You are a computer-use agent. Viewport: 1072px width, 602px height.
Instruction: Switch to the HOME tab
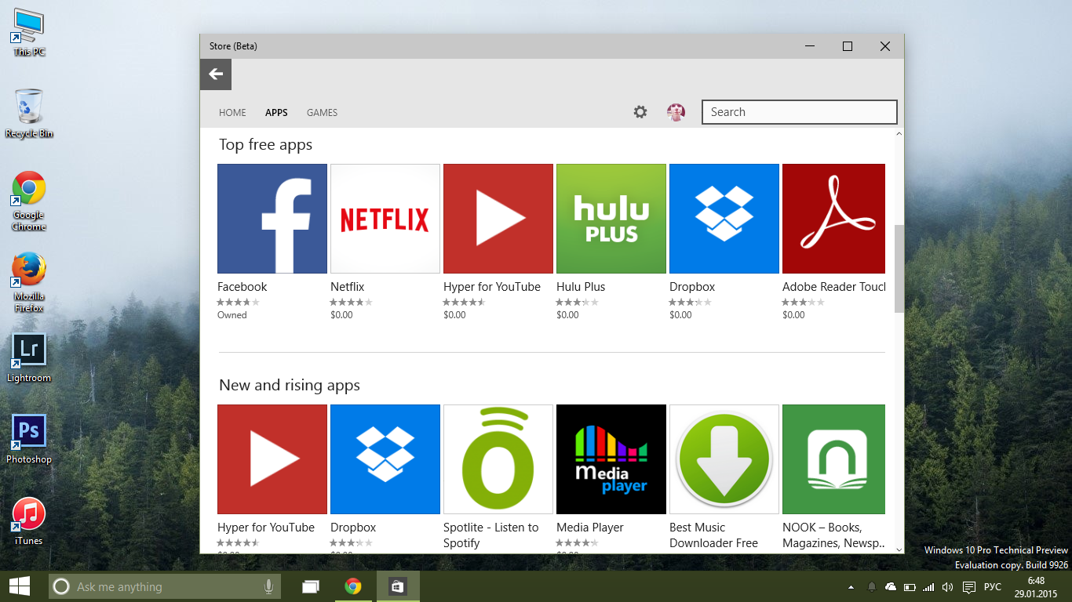(232, 113)
